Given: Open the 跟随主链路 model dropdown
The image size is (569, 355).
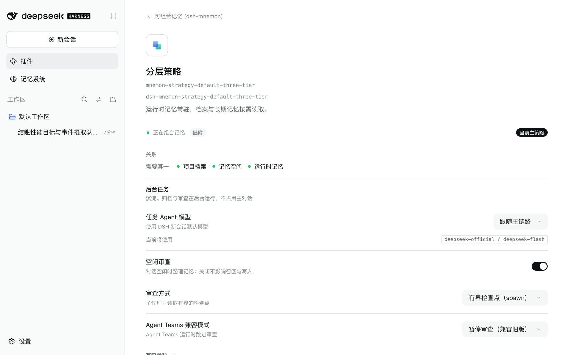Looking at the screenshot, I should (520, 221).
